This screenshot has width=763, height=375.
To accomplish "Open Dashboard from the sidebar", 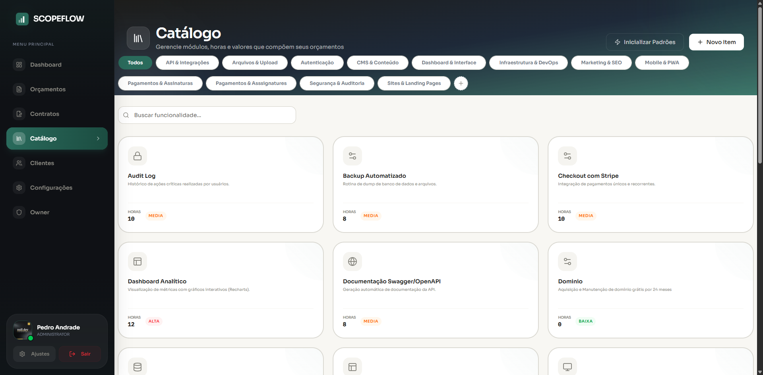I will 57,65.
